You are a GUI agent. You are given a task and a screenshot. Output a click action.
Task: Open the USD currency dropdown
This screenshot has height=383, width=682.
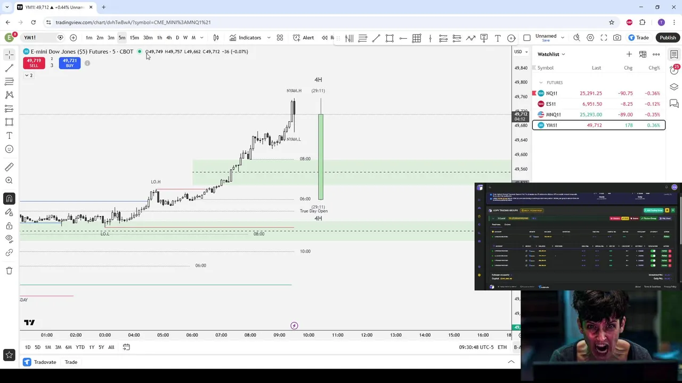521,52
